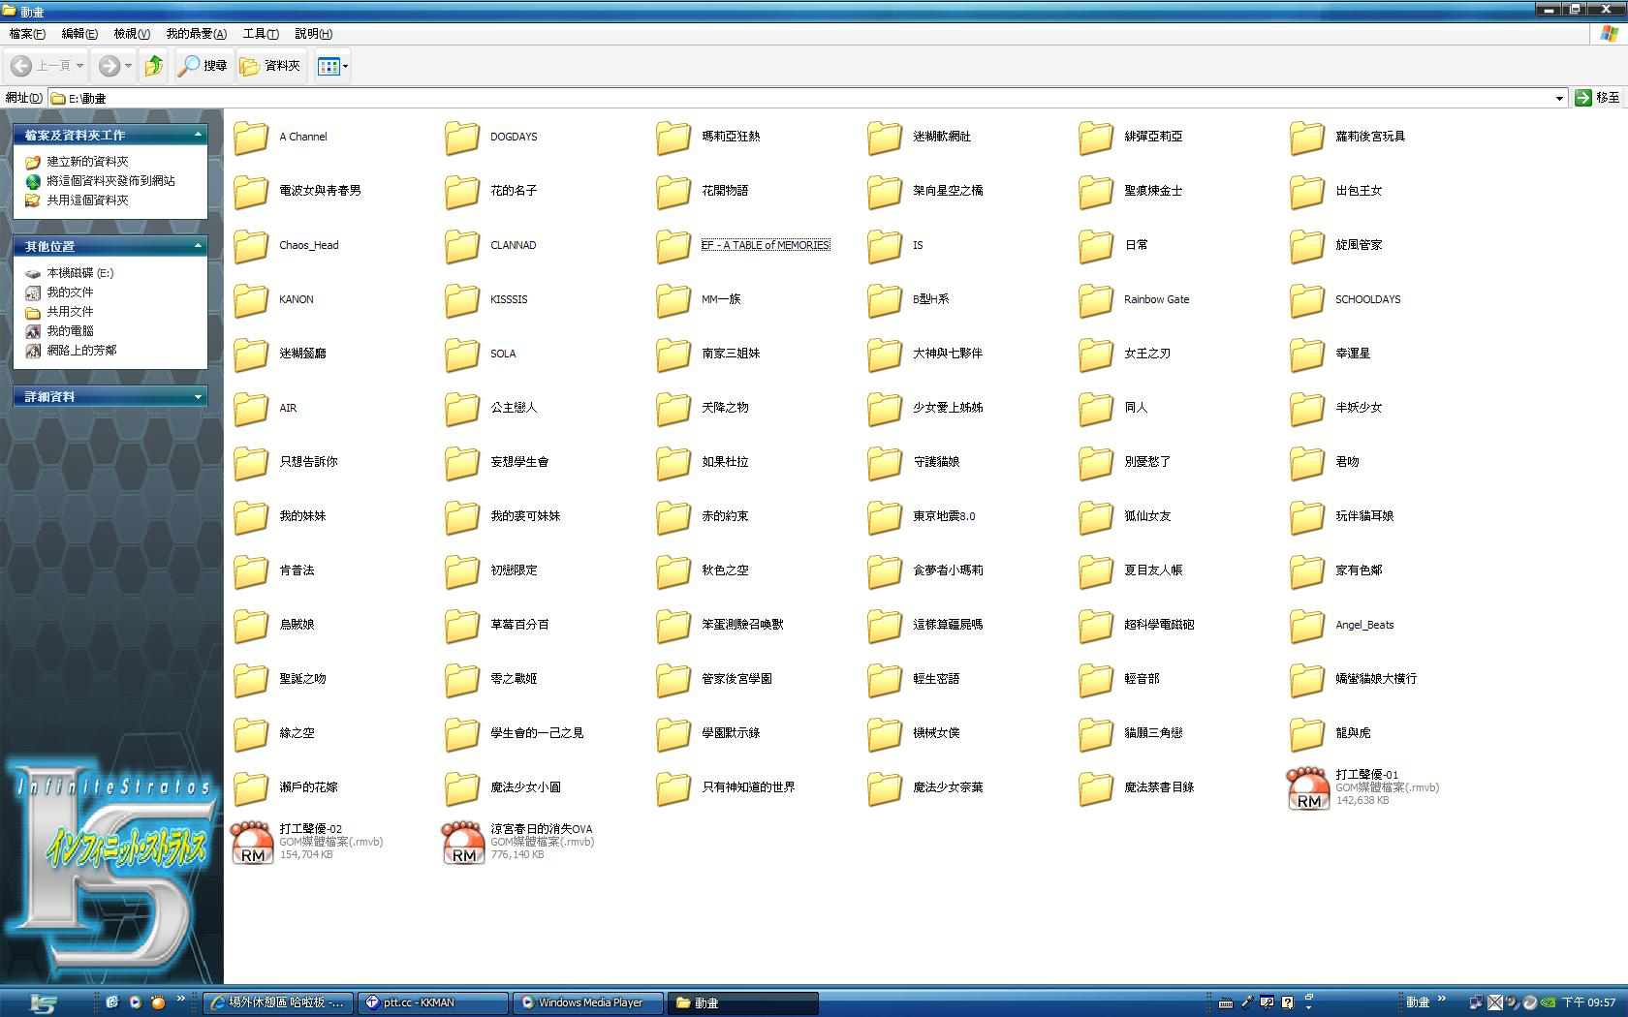Select the SOLA folder icon
This screenshot has height=1017, width=1628.
tap(462, 354)
